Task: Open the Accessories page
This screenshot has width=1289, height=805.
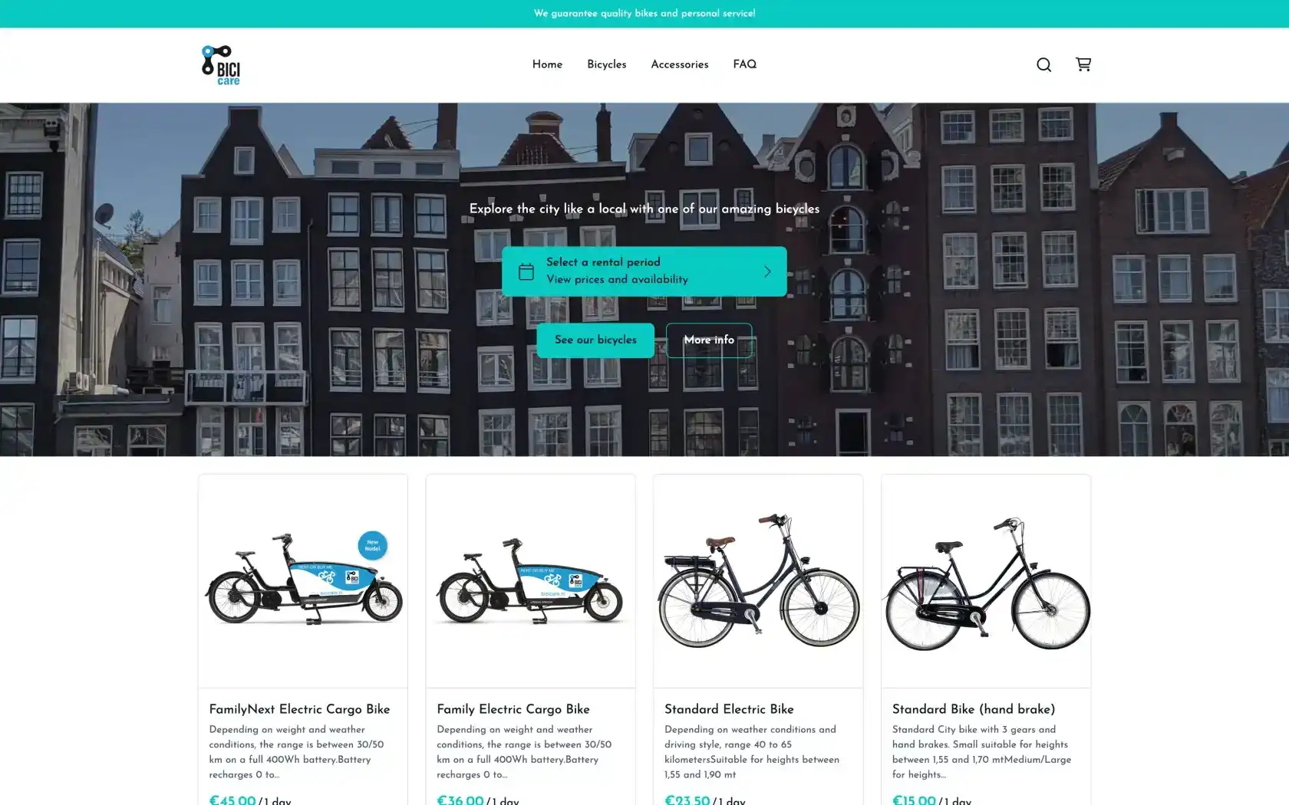Action: [x=679, y=64]
